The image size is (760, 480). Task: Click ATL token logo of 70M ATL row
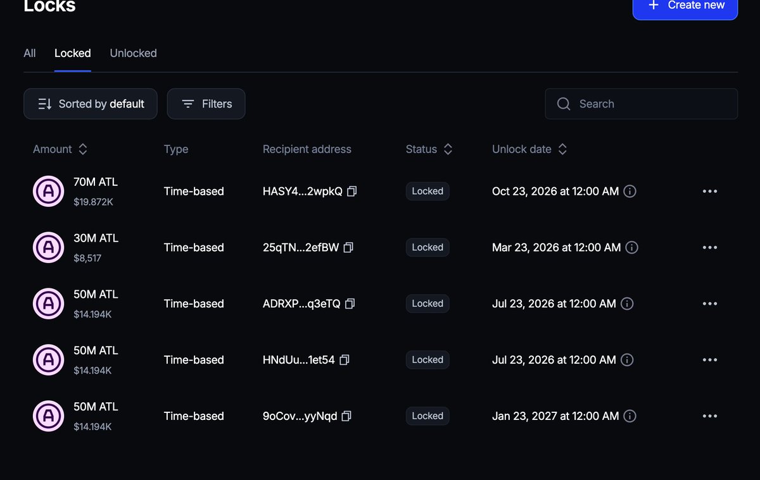click(x=49, y=191)
